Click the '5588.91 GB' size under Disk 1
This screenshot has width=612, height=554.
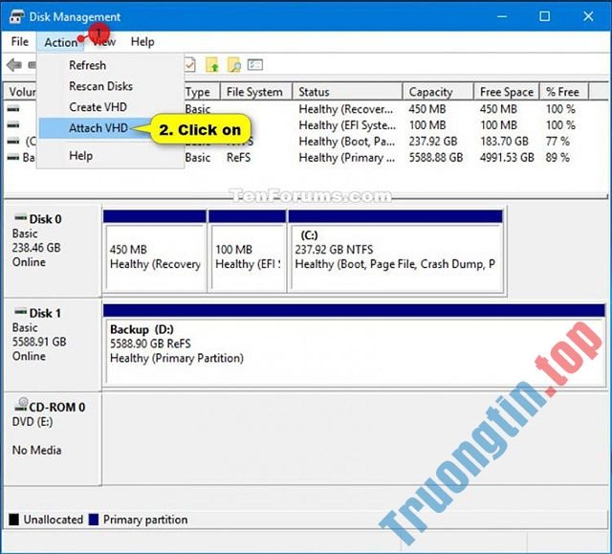[39, 342]
